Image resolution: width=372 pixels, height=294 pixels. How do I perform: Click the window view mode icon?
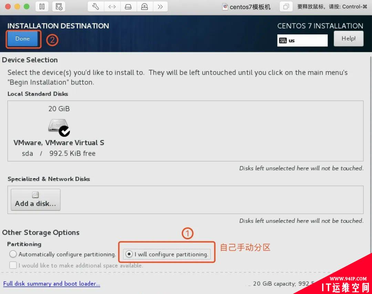(286, 7)
